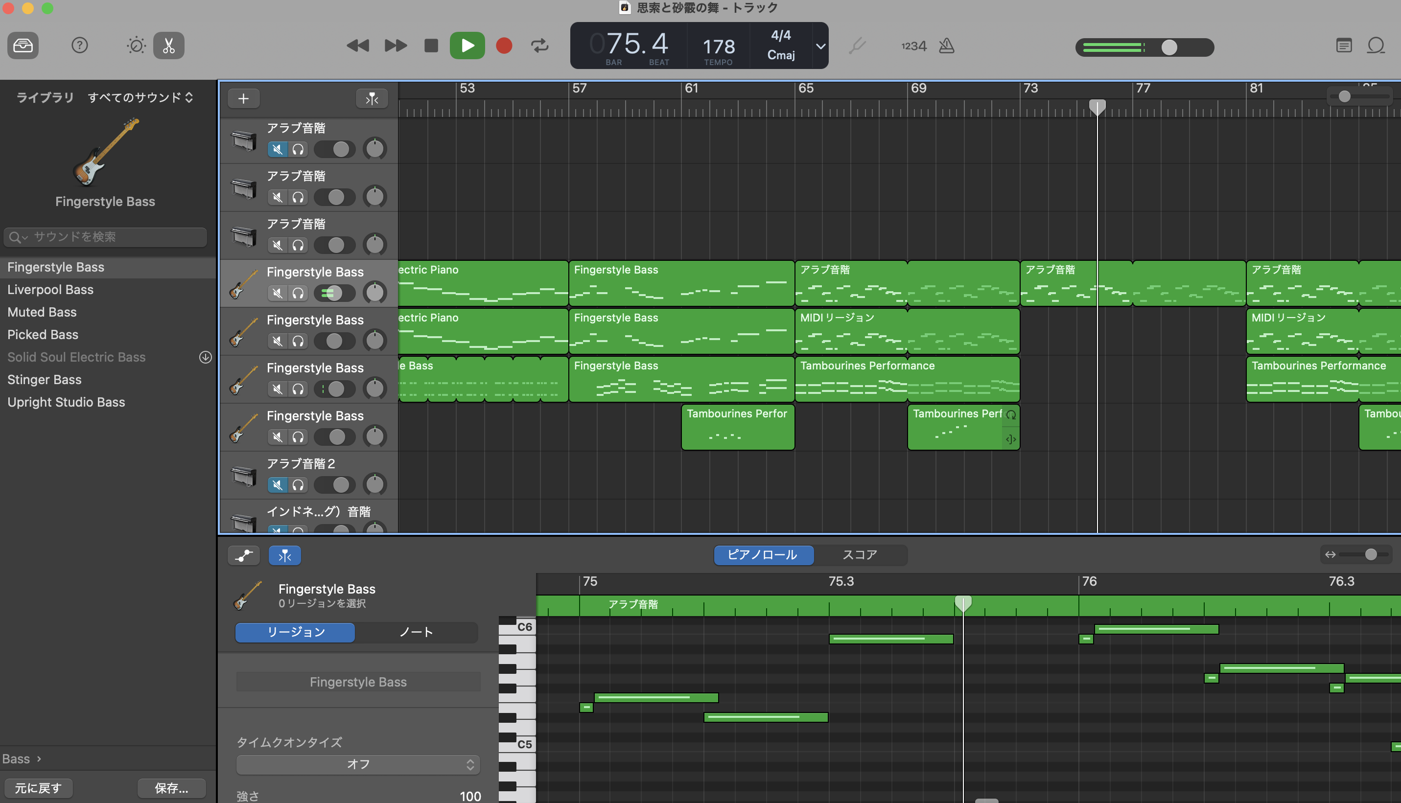
Task: Select Upright Studio Bass in library list
Action: (66, 402)
